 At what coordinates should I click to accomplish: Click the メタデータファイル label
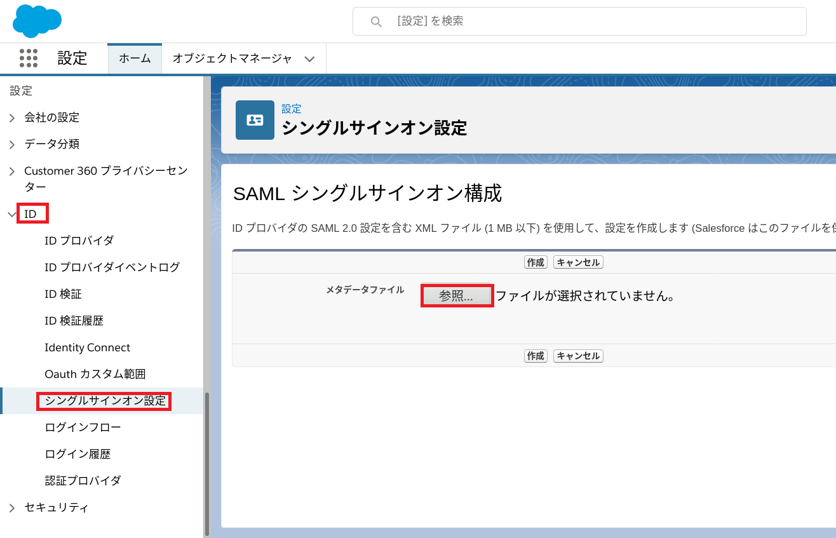pos(365,290)
